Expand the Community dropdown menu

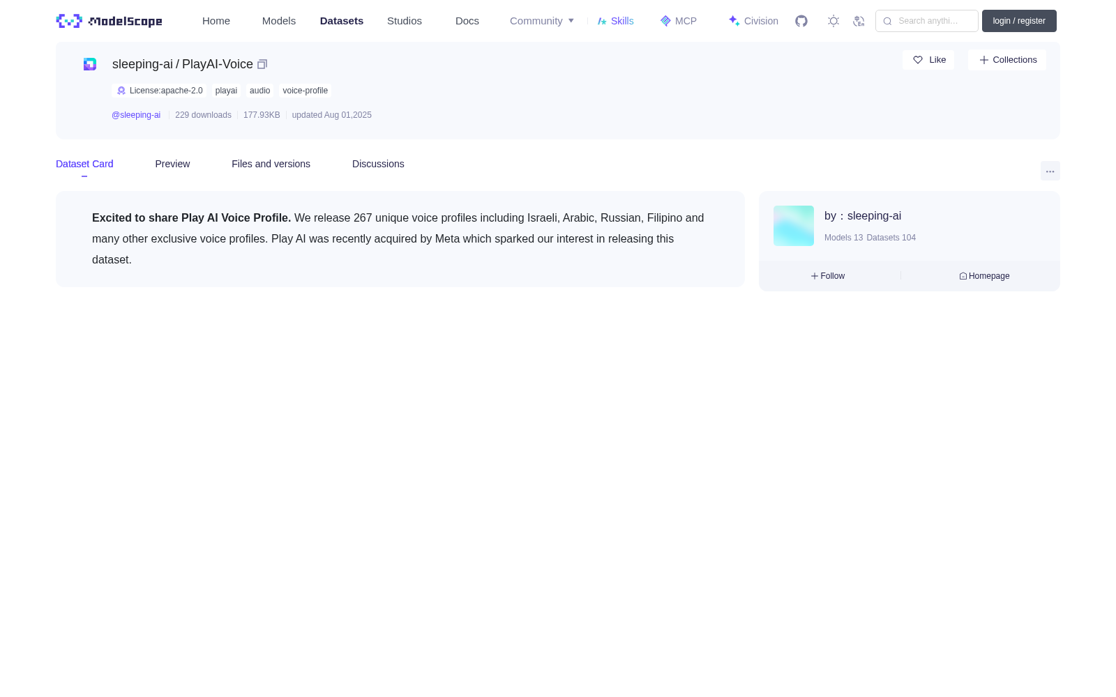[x=542, y=21]
